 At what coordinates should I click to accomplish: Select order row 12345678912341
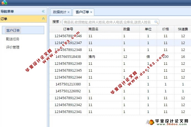click(120, 112)
